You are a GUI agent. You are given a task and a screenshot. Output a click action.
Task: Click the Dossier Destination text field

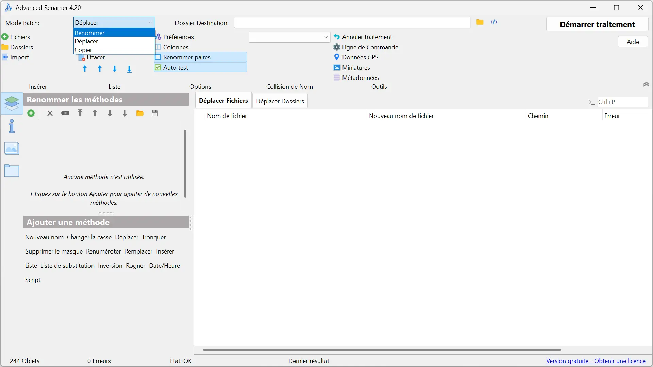[352, 23]
